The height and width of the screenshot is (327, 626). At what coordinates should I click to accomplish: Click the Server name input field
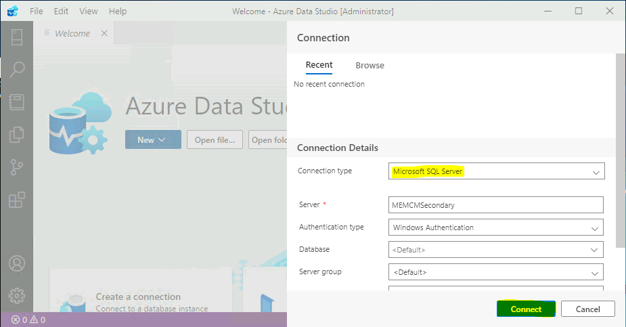click(495, 205)
